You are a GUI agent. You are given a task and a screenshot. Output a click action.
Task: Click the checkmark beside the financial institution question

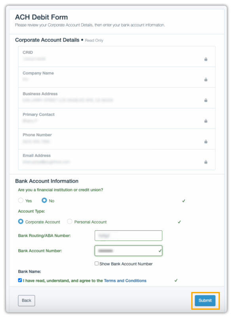183,201
